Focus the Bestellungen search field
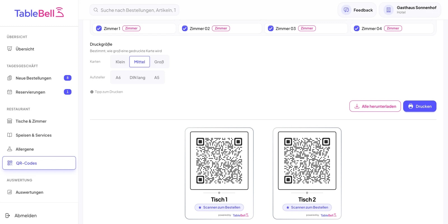This screenshot has height=224, width=448. coord(134,10)
